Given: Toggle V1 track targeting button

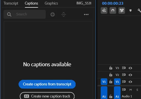Looking at the screenshot, I should 117,82.
